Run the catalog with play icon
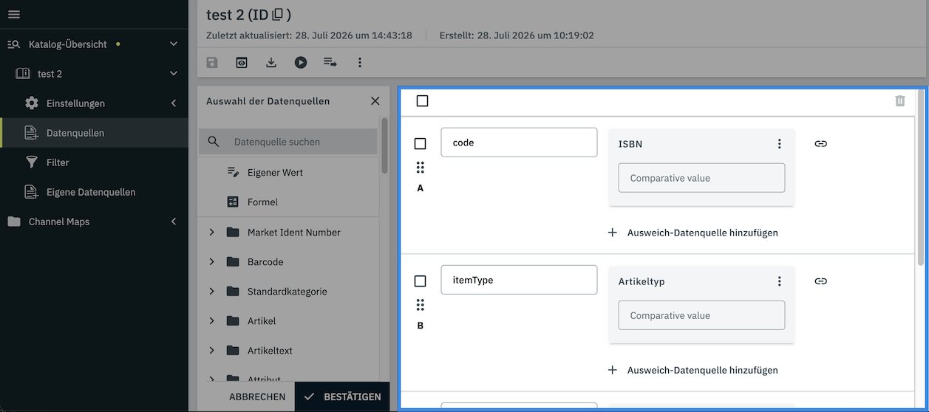Image resolution: width=929 pixels, height=412 pixels. tap(301, 63)
